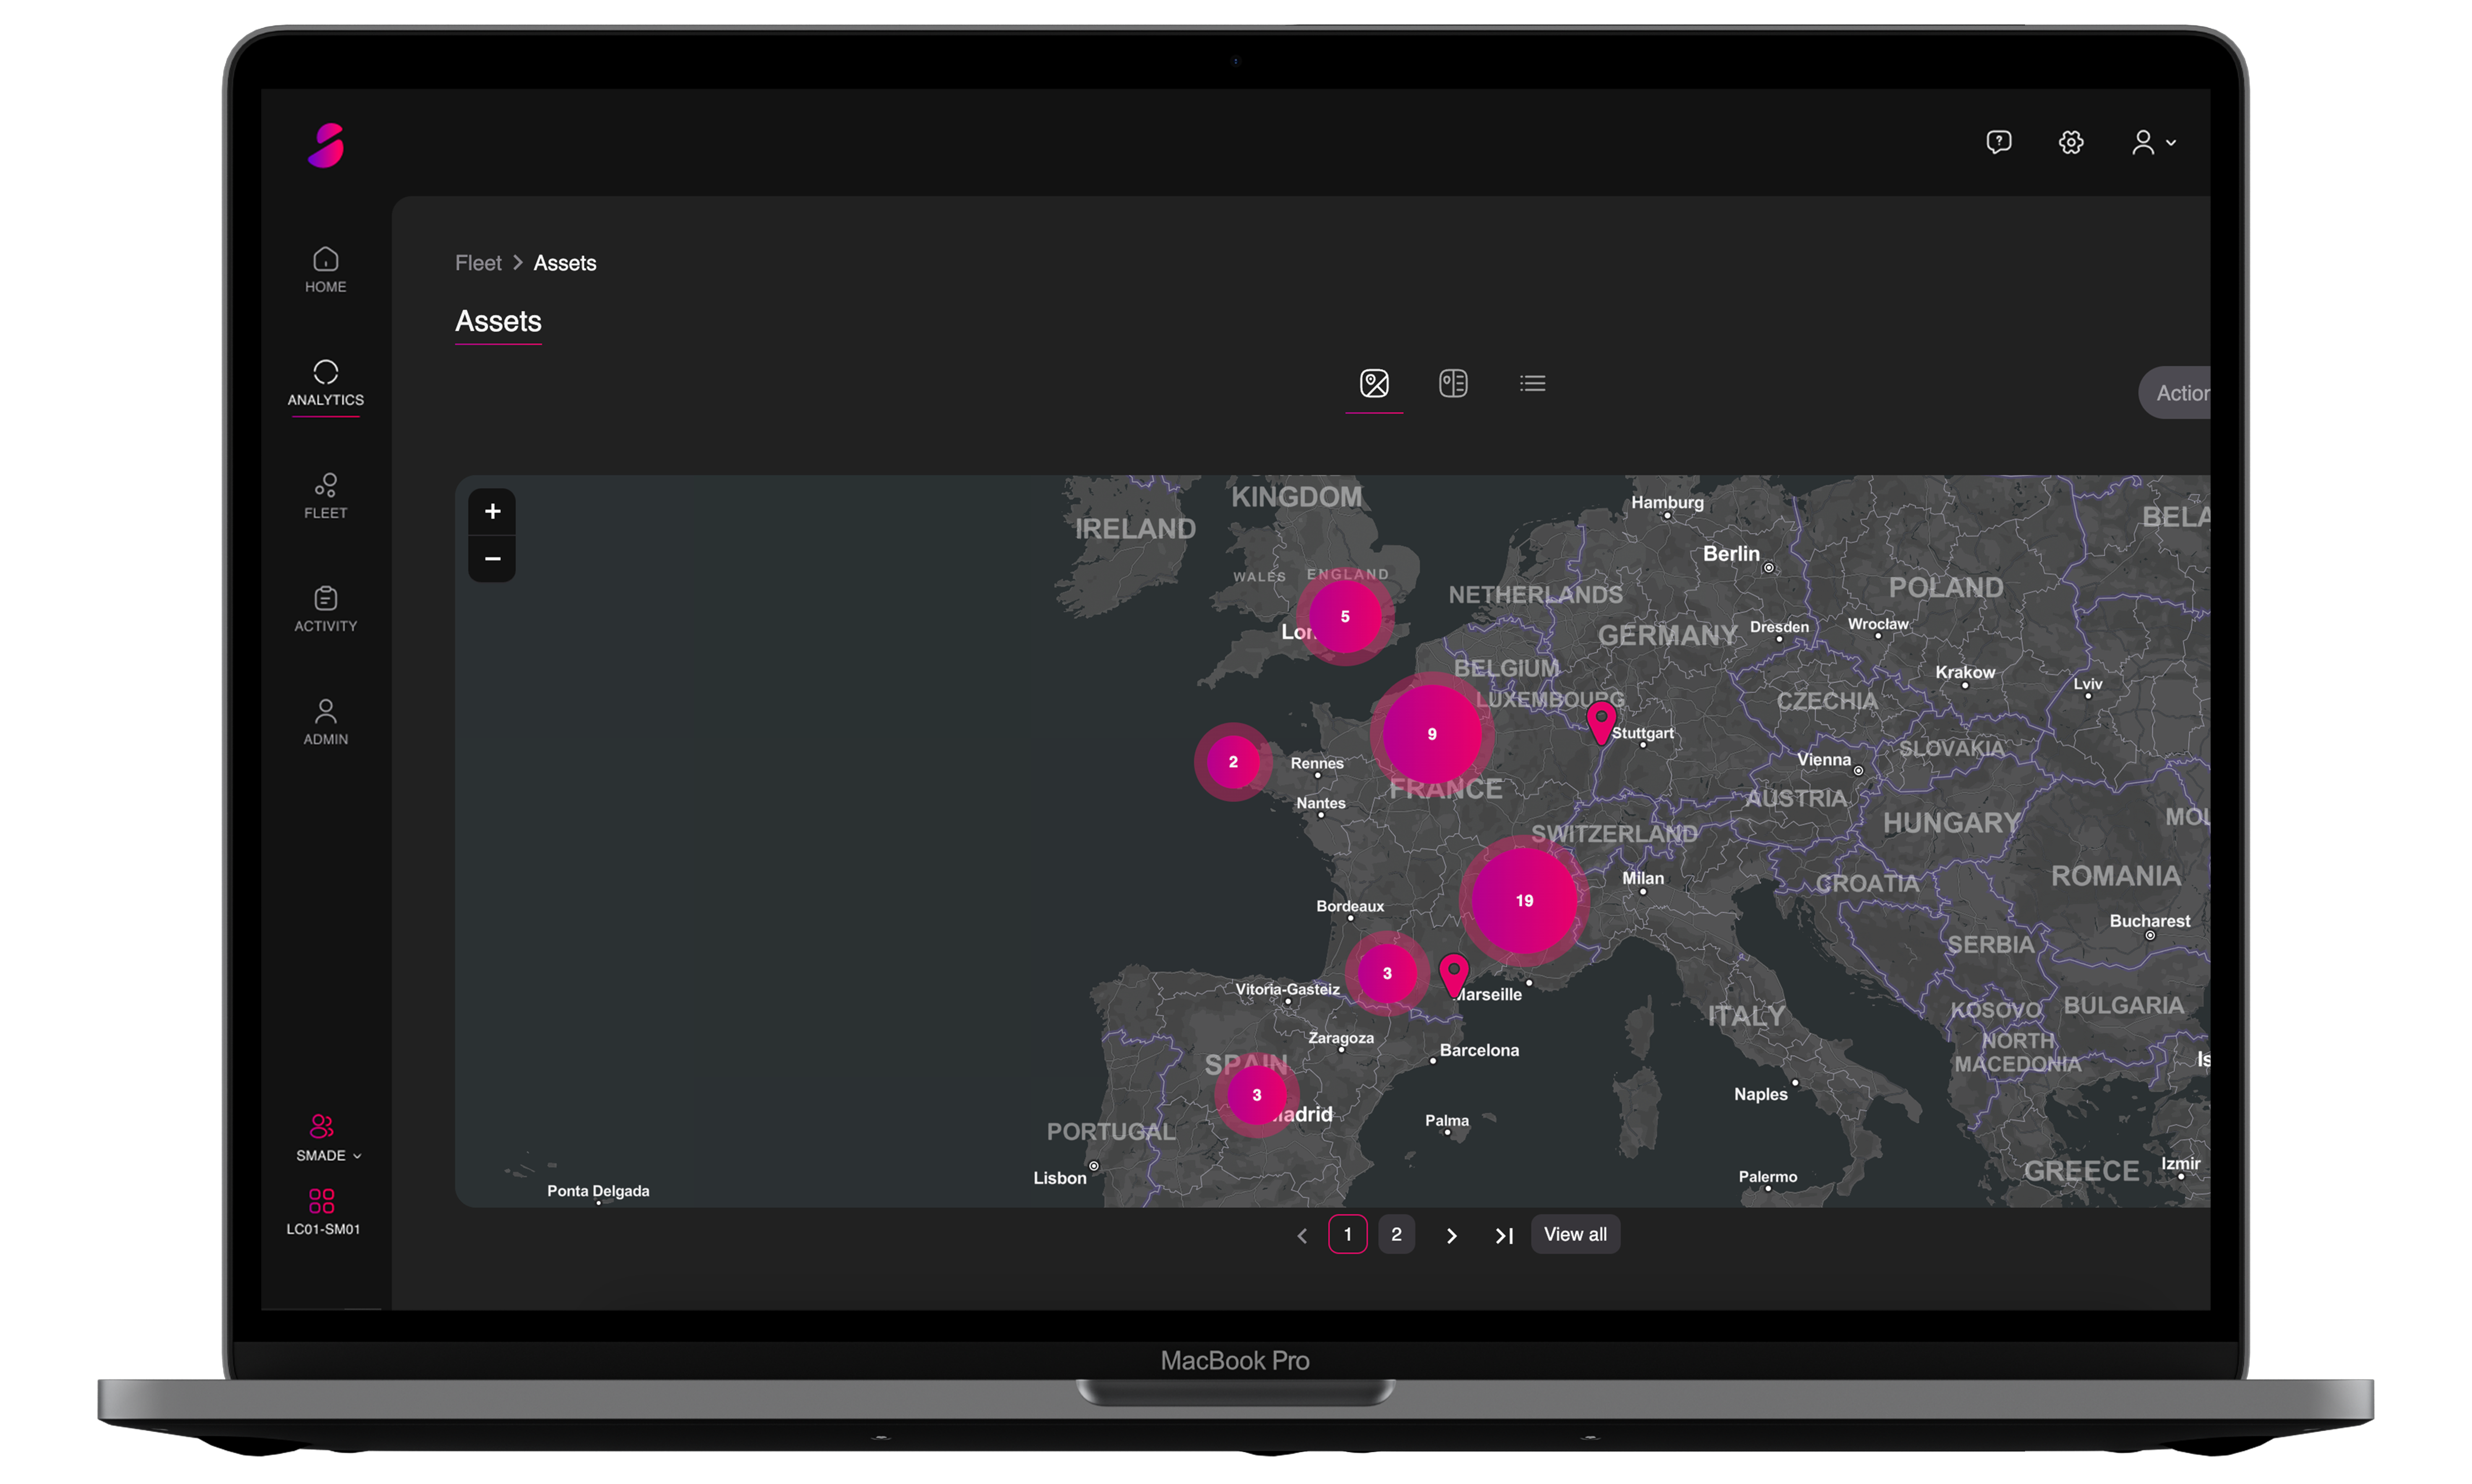
Task: Zoom out on the map
Action: (x=492, y=559)
